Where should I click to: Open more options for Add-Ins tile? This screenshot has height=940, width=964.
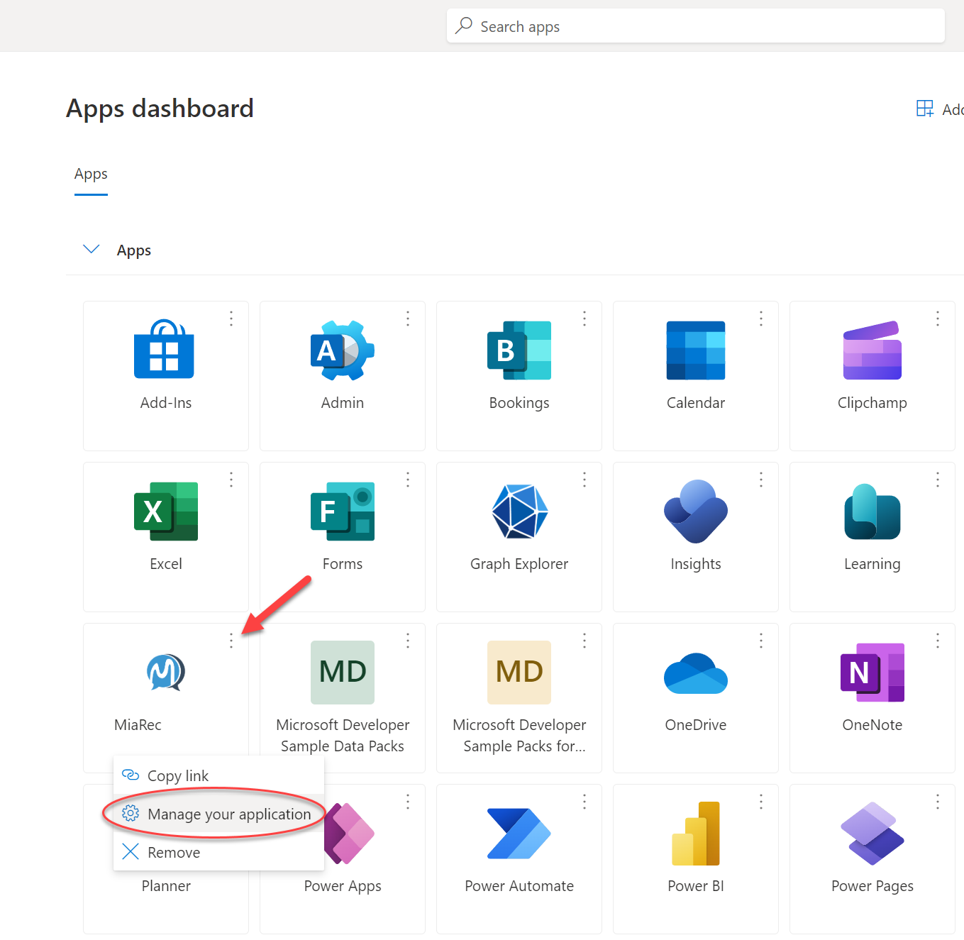pos(231,319)
